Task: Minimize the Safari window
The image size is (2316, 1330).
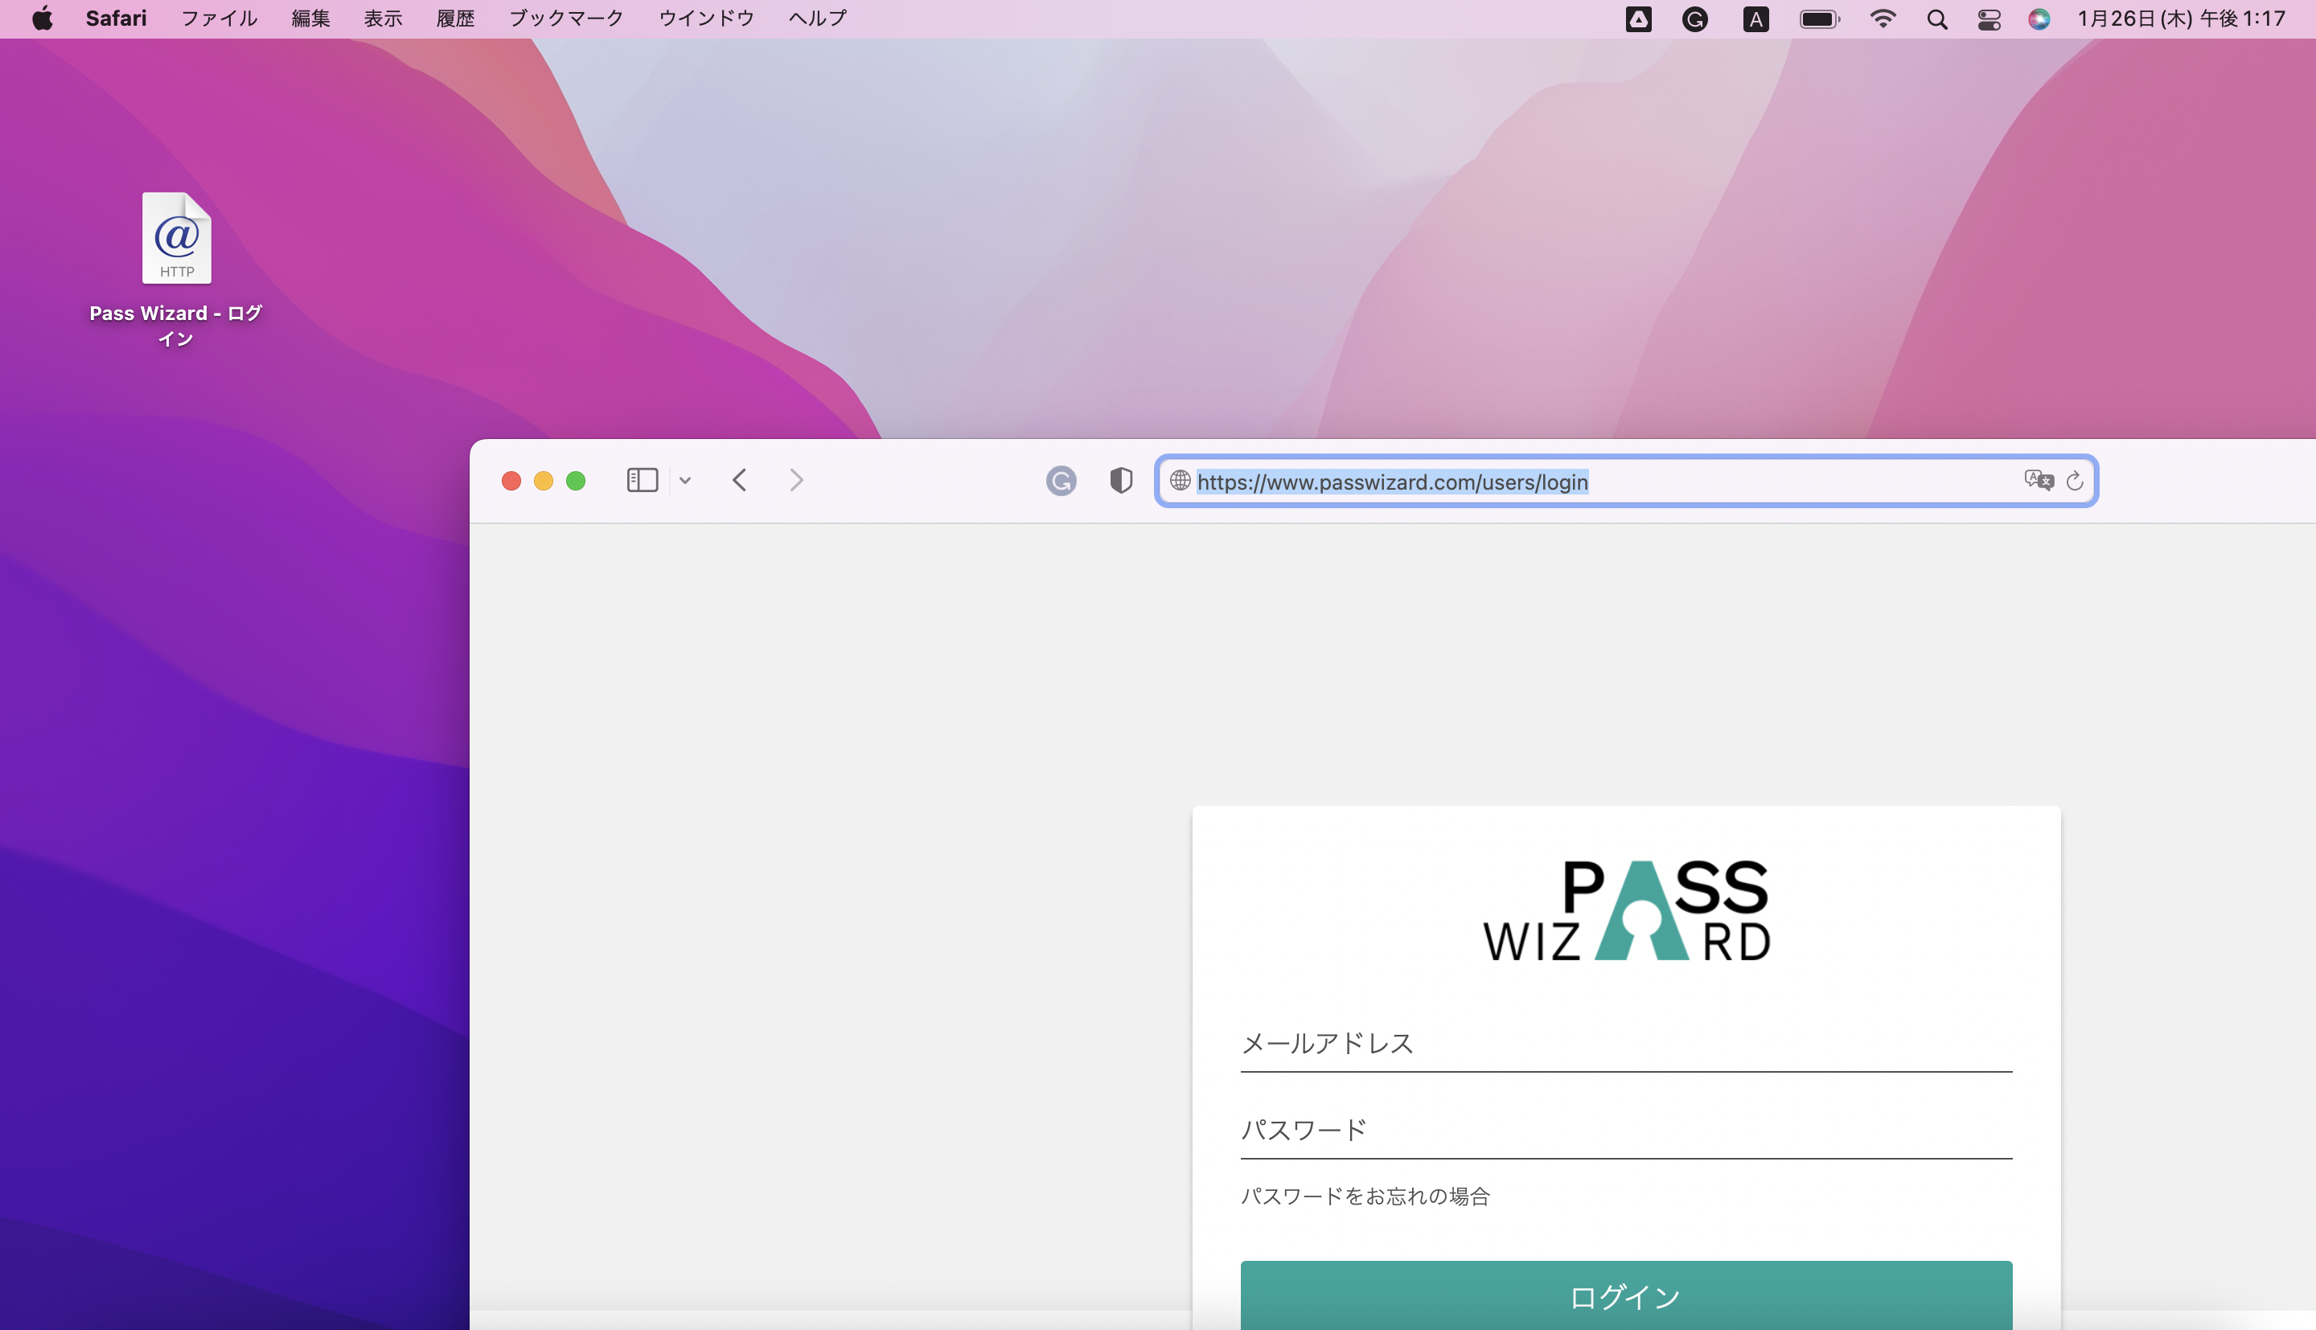Action: click(x=544, y=481)
